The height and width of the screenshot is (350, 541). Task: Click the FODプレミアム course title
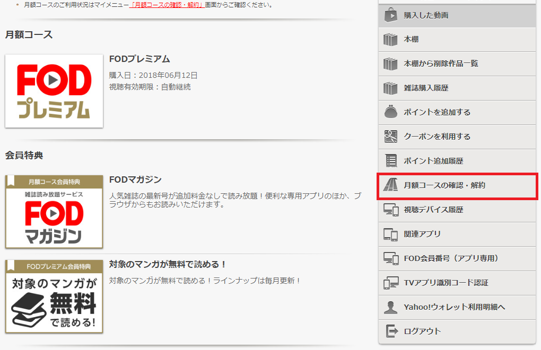coord(139,59)
